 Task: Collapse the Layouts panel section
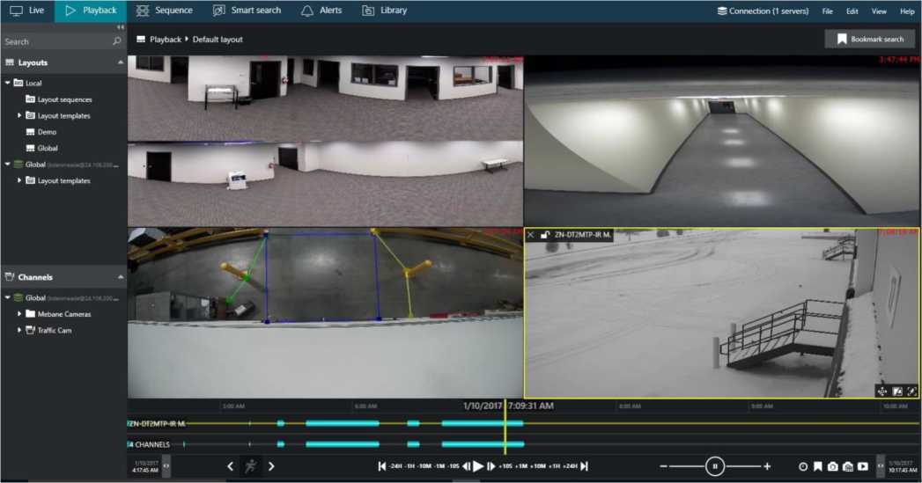(x=121, y=62)
